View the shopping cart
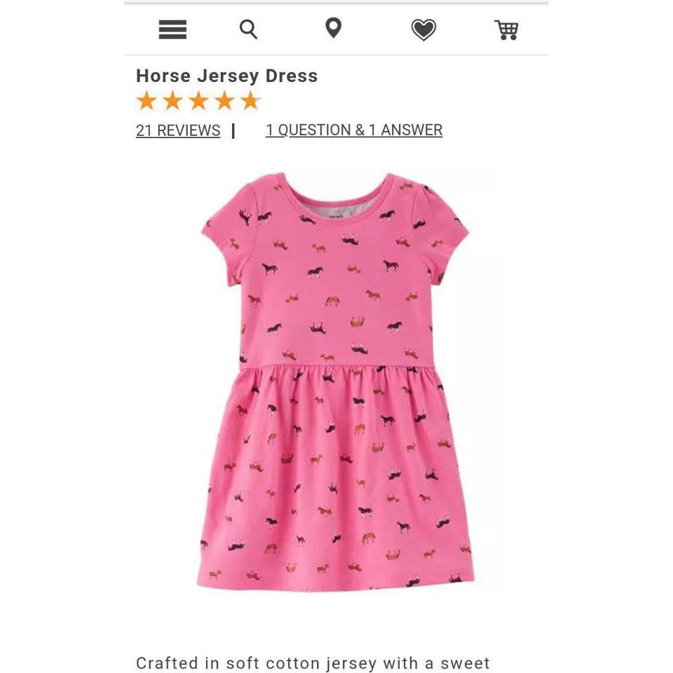The image size is (673, 673). tap(506, 29)
